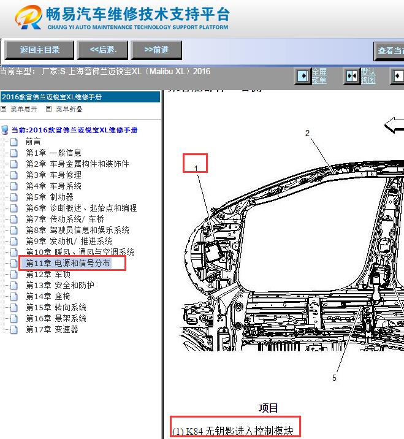
Task: Click the default view icon beside 默认视图
Action: pyautogui.click(x=352, y=76)
